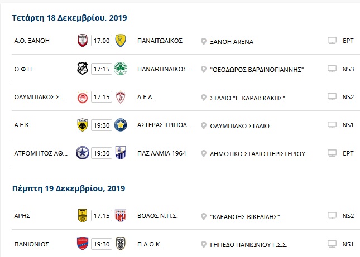Open the Ο.Φ.Η. team link
Image resolution: width=360 pixels, height=257 pixels.
[x=24, y=69]
